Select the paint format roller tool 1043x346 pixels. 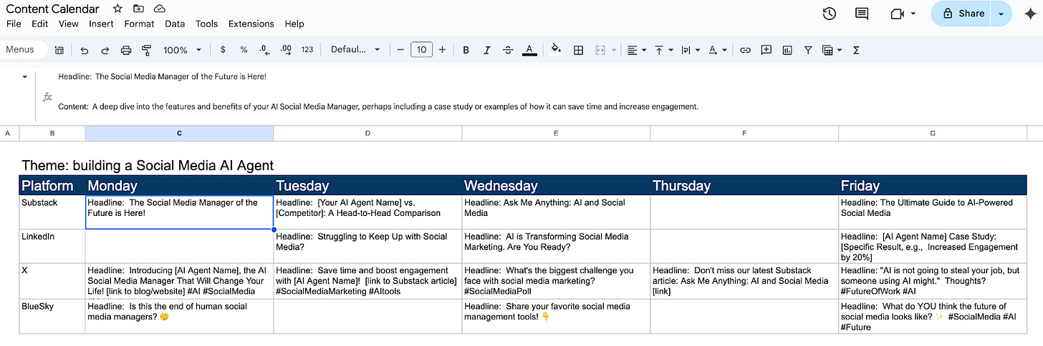(x=147, y=50)
